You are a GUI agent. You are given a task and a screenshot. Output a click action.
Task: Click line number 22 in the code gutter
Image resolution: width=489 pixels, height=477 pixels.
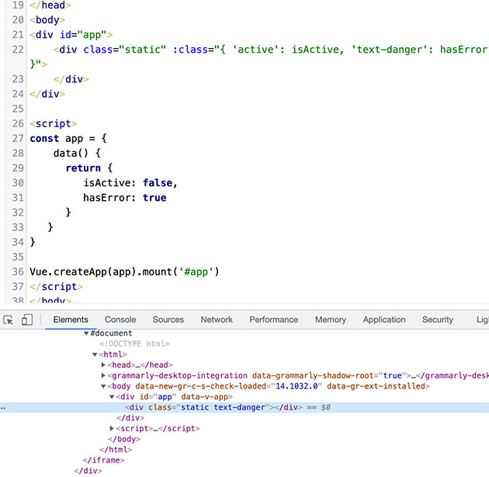point(18,50)
